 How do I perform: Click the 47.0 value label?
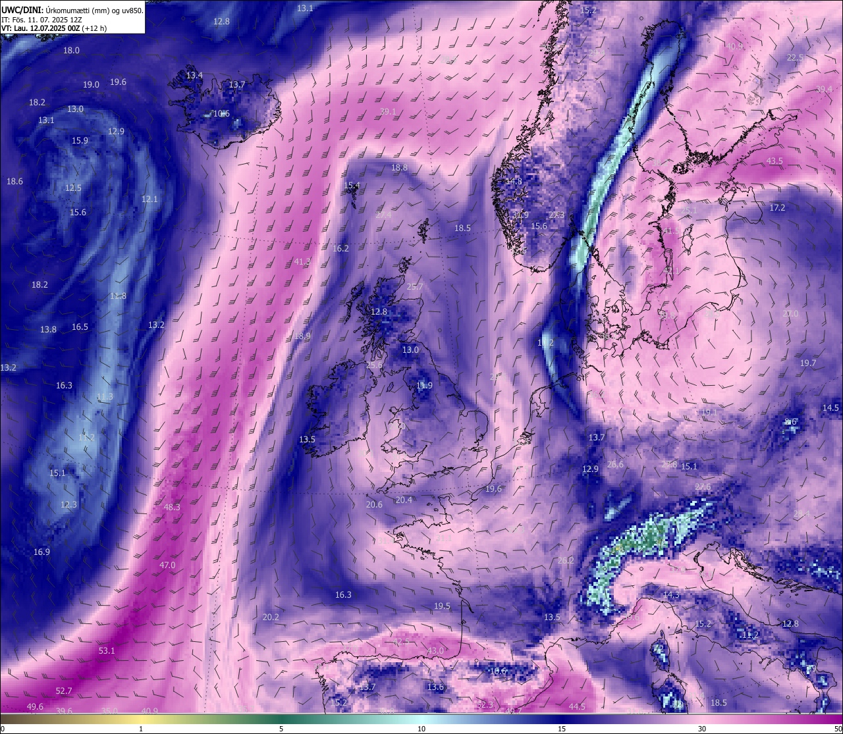click(167, 565)
